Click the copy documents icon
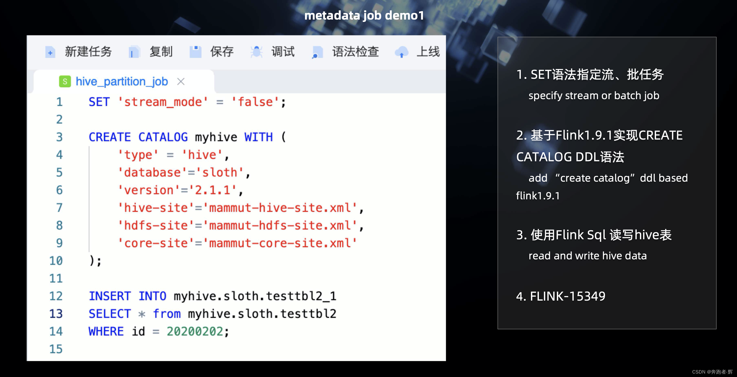This screenshot has height=377, width=737. click(x=134, y=52)
